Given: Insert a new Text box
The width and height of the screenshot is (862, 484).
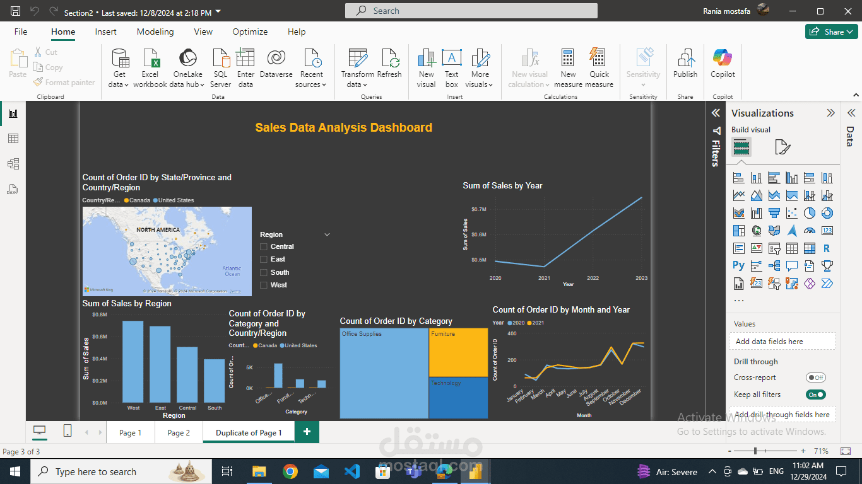Looking at the screenshot, I should click(451, 68).
